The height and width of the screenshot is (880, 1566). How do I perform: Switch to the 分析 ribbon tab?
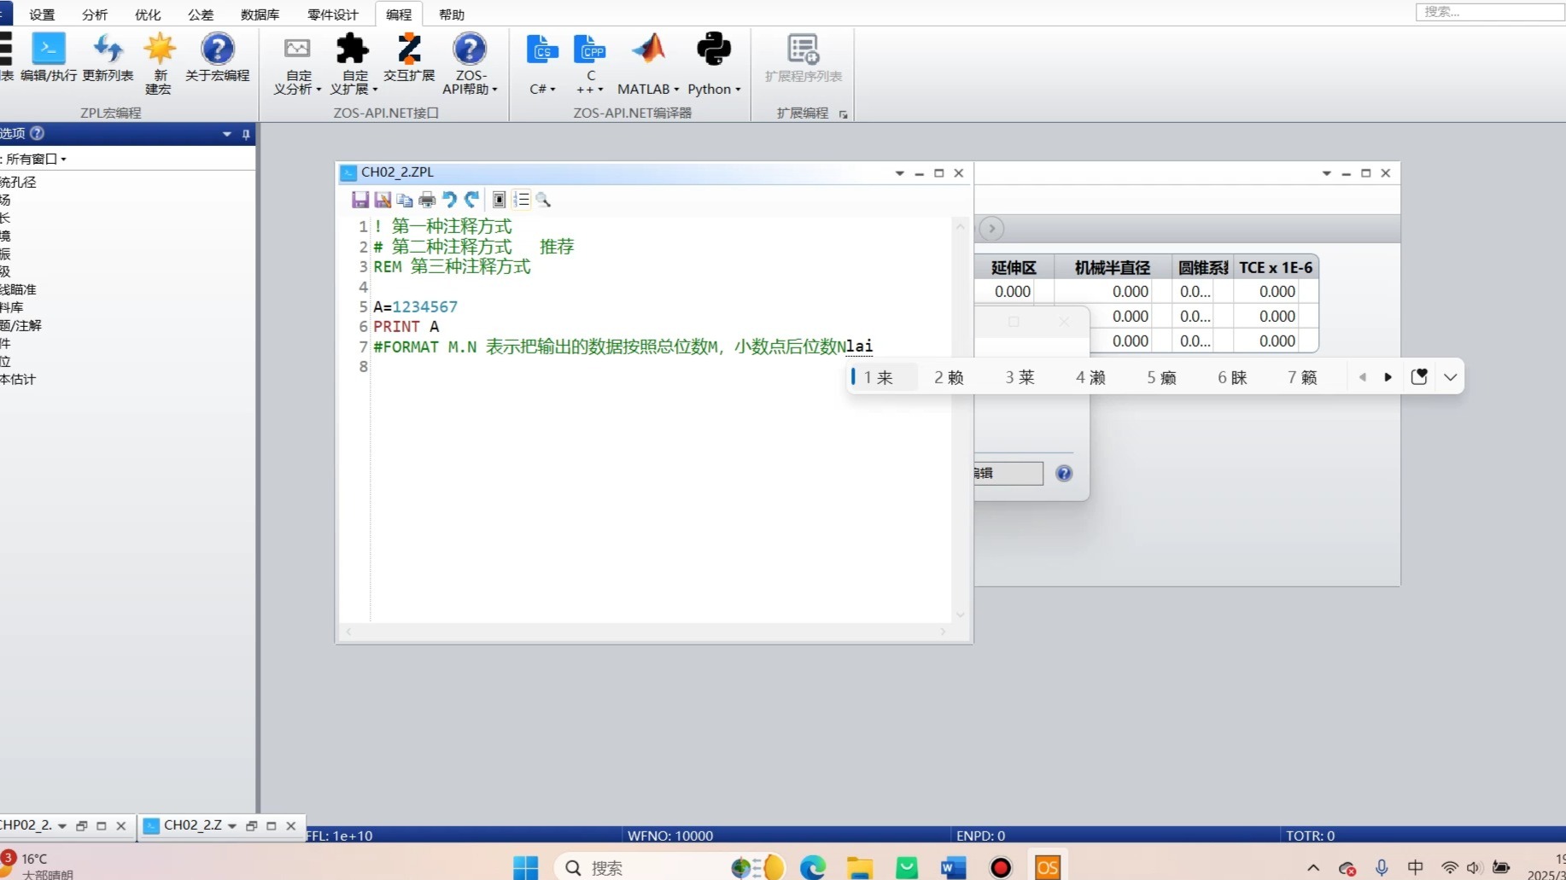point(95,15)
